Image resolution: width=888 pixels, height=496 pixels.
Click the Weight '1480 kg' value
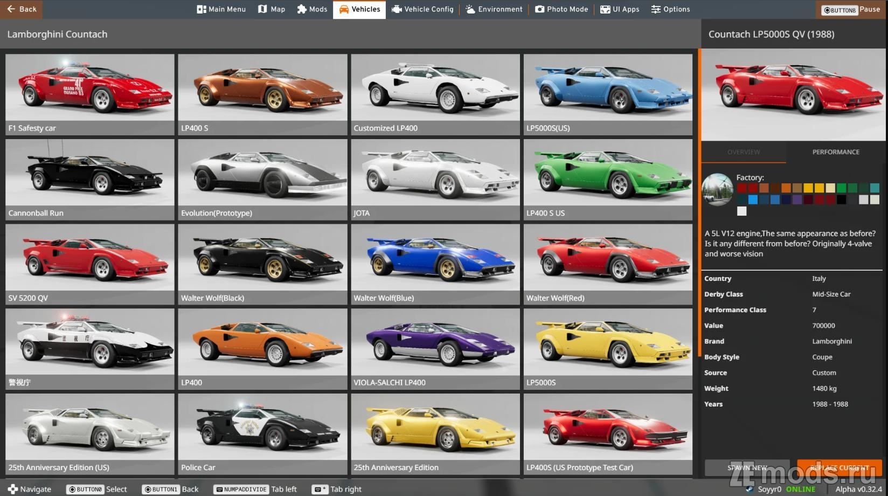pos(824,388)
